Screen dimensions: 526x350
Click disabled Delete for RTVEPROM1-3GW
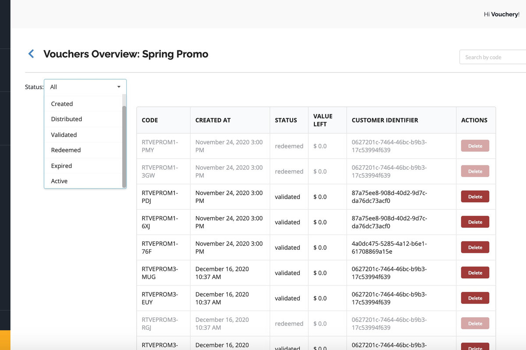click(475, 171)
